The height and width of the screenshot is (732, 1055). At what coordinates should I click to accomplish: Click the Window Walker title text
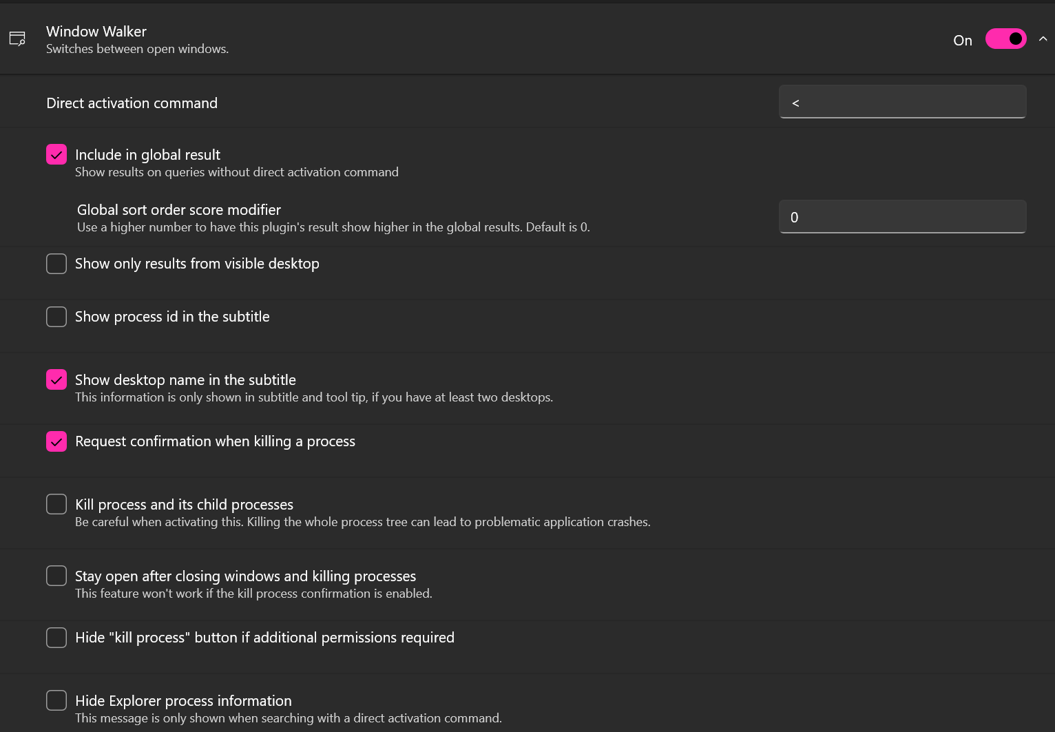[x=96, y=32]
